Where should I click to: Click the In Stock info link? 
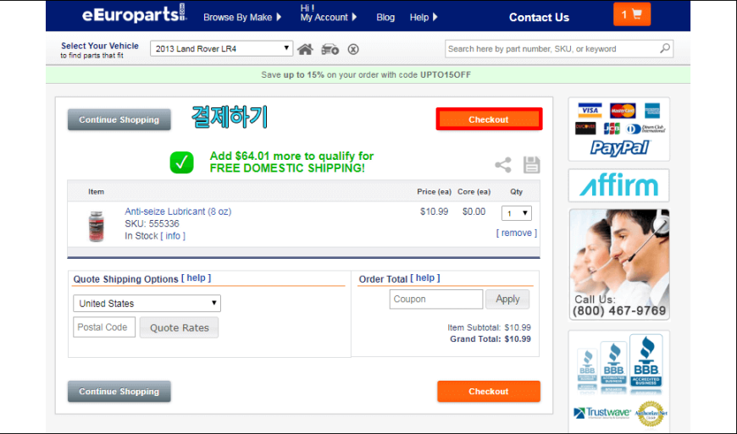click(x=173, y=236)
